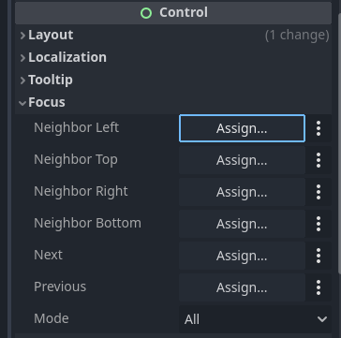Assign a node to Previous focus

[242, 287]
